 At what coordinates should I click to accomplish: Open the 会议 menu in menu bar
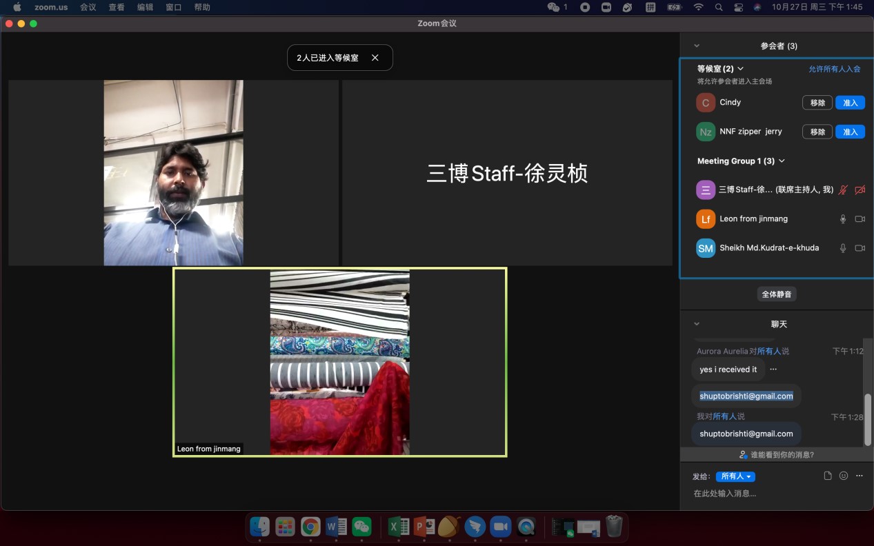88,7
